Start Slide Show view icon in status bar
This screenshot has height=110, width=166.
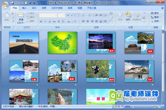coord(122,106)
